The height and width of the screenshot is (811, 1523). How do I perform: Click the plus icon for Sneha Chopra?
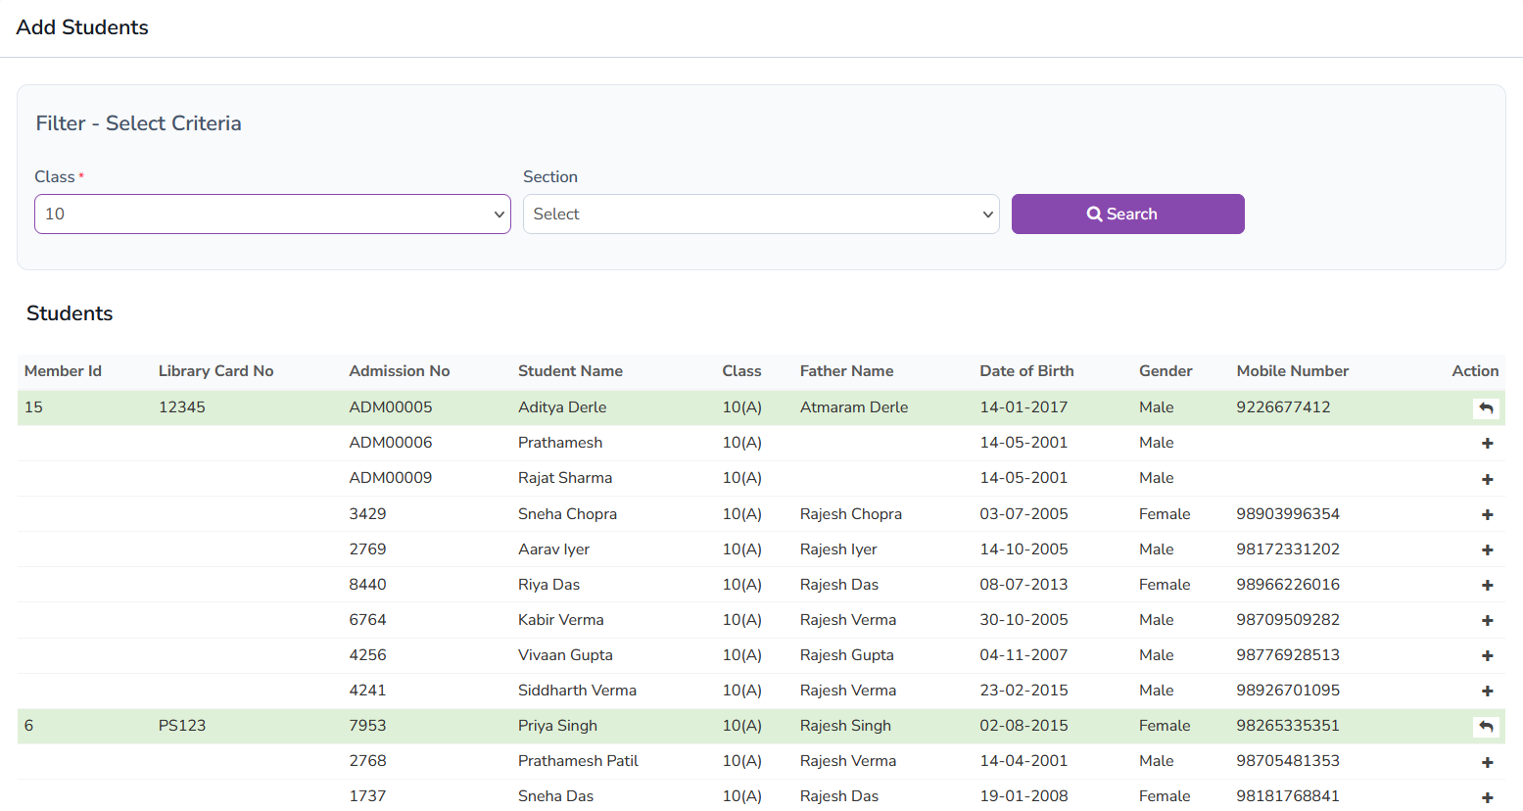(1487, 514)
